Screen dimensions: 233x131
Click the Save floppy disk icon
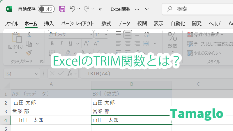[x=62, y=9]
